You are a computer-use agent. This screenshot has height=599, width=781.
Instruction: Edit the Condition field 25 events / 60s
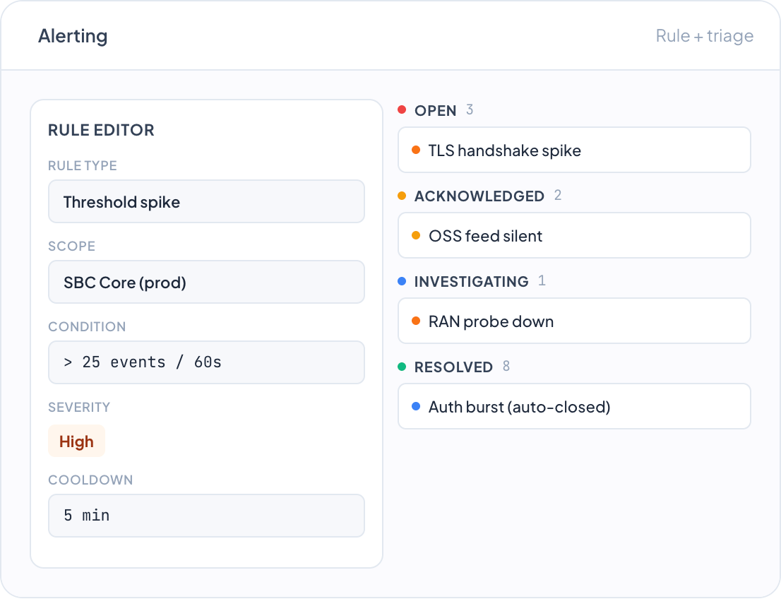point(206,362)
